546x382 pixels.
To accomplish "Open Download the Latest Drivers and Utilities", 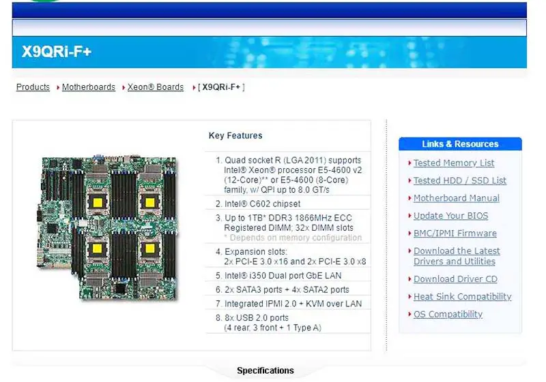I will (x=457, y=256).
